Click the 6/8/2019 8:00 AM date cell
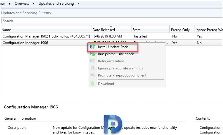This screenshot has width=223, height=135. click(108, 36)
